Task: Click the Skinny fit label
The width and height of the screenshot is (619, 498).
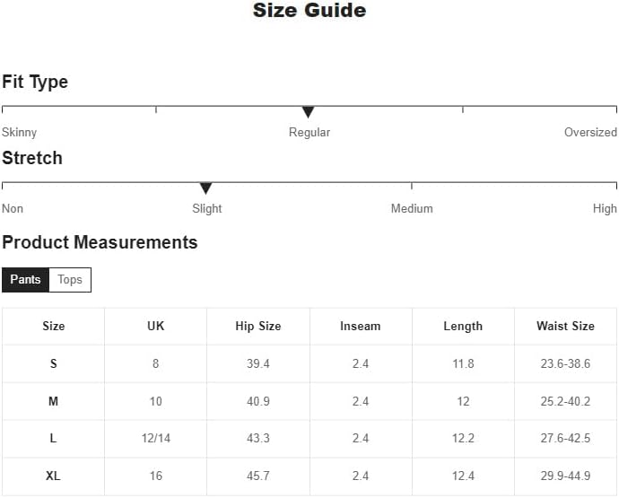Action: click(x=20, y=132)
